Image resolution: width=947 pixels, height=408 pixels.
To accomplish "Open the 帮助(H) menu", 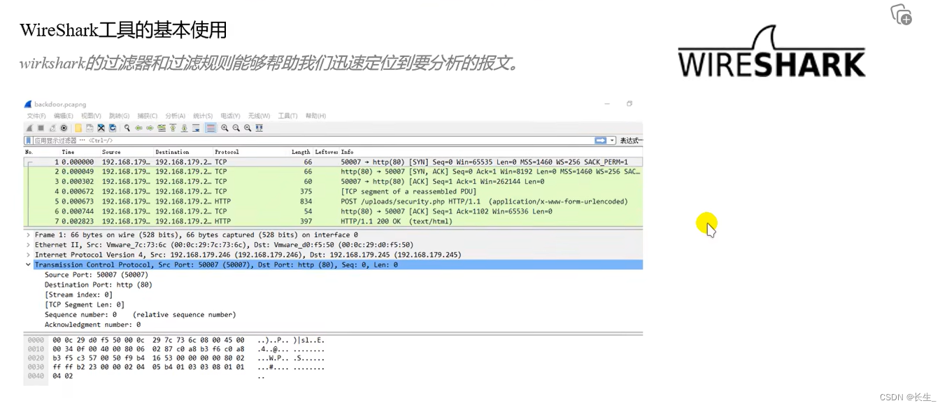I will [x=315, y=116].
